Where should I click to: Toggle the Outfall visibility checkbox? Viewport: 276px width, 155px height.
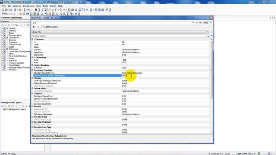click(5, 47)
